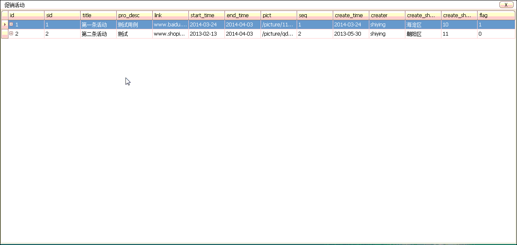Select creater cell shiying in row 1
Viewport: 517px width, 245px height.
pos(387,25)
